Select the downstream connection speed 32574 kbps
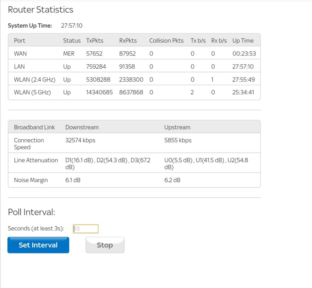The image size is (312, 288). pyautogui.click(x=80, y=140)
